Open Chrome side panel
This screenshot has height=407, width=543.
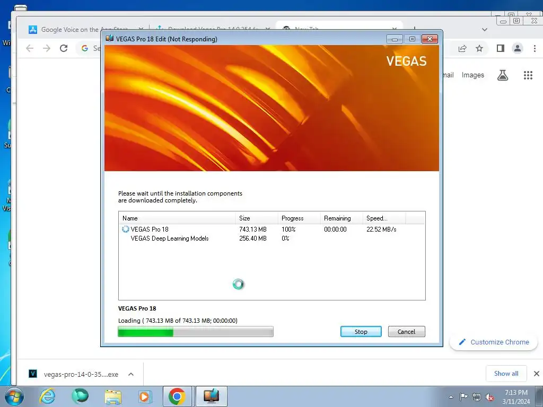(x=501, y=48)
